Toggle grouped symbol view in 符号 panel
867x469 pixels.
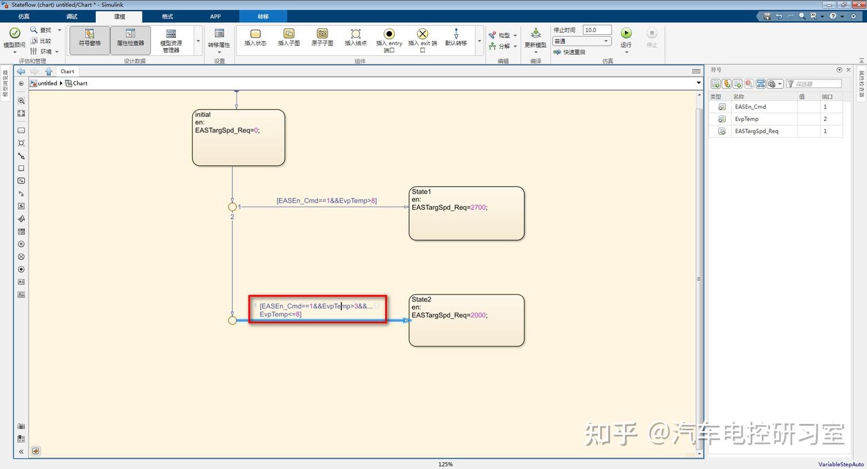[x=760, y=84]
